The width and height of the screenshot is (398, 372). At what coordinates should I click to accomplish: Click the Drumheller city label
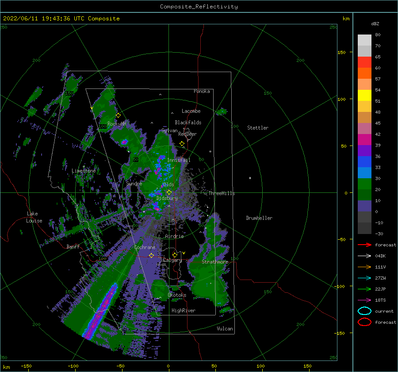[x=259, y=218]
